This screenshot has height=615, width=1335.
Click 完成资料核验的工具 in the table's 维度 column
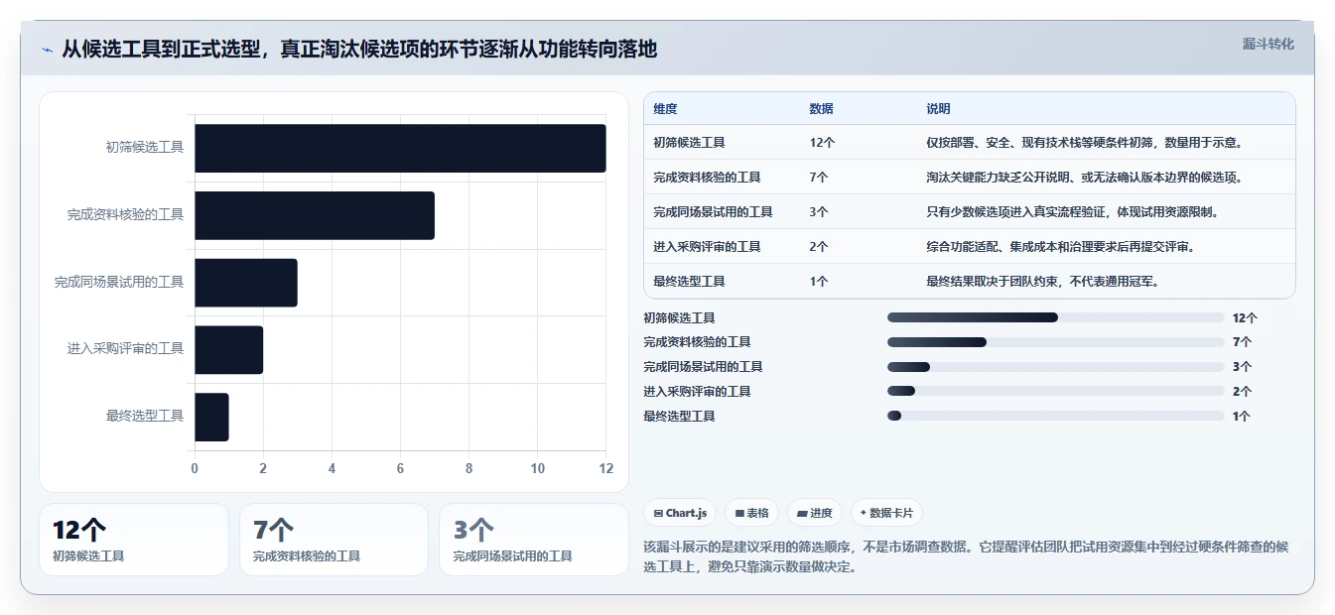[x=707, y=178]
